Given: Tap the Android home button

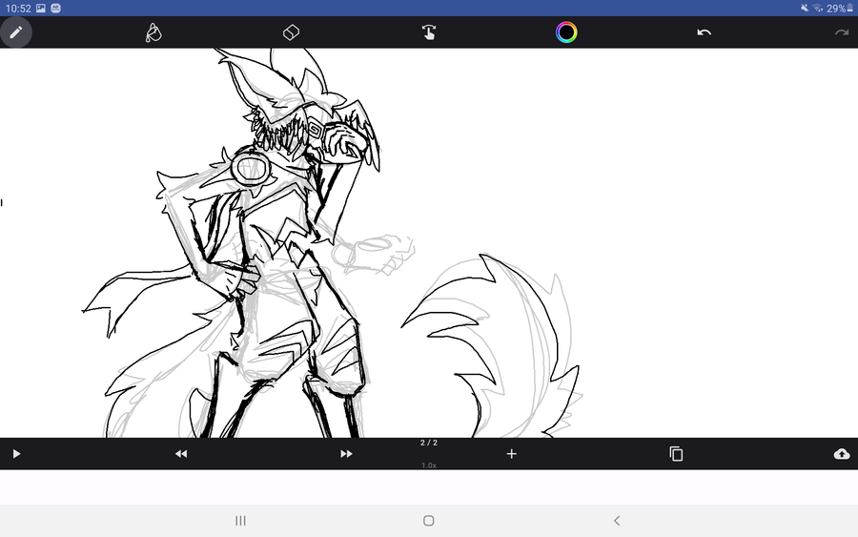Looking at the screenshot, I should click(x=428, y=521).
